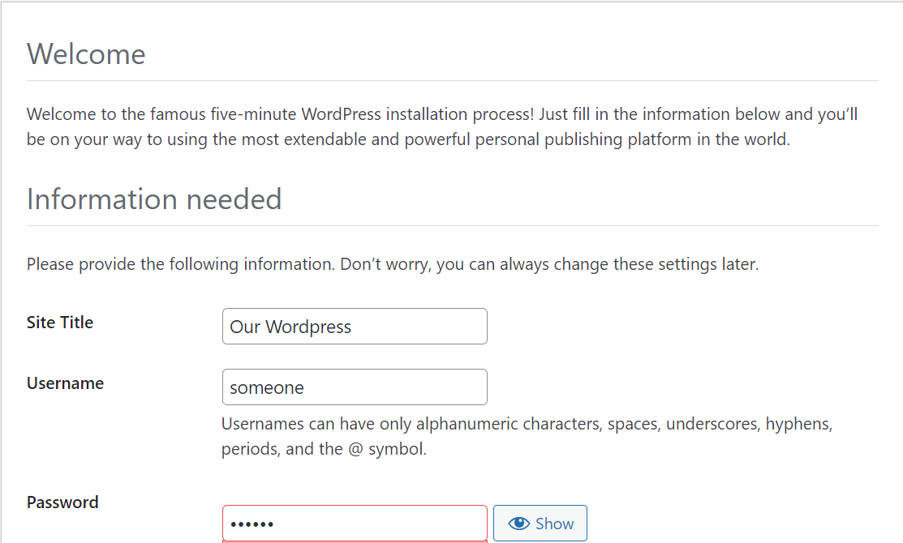Click the 'Please provide the following information' text

tap(393, 264)
